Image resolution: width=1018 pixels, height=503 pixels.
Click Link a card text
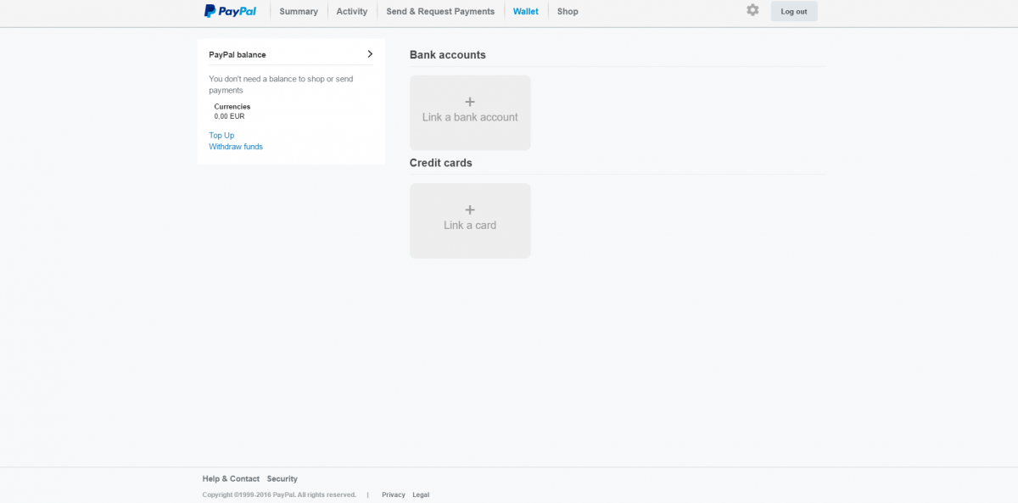pos(470,225)
